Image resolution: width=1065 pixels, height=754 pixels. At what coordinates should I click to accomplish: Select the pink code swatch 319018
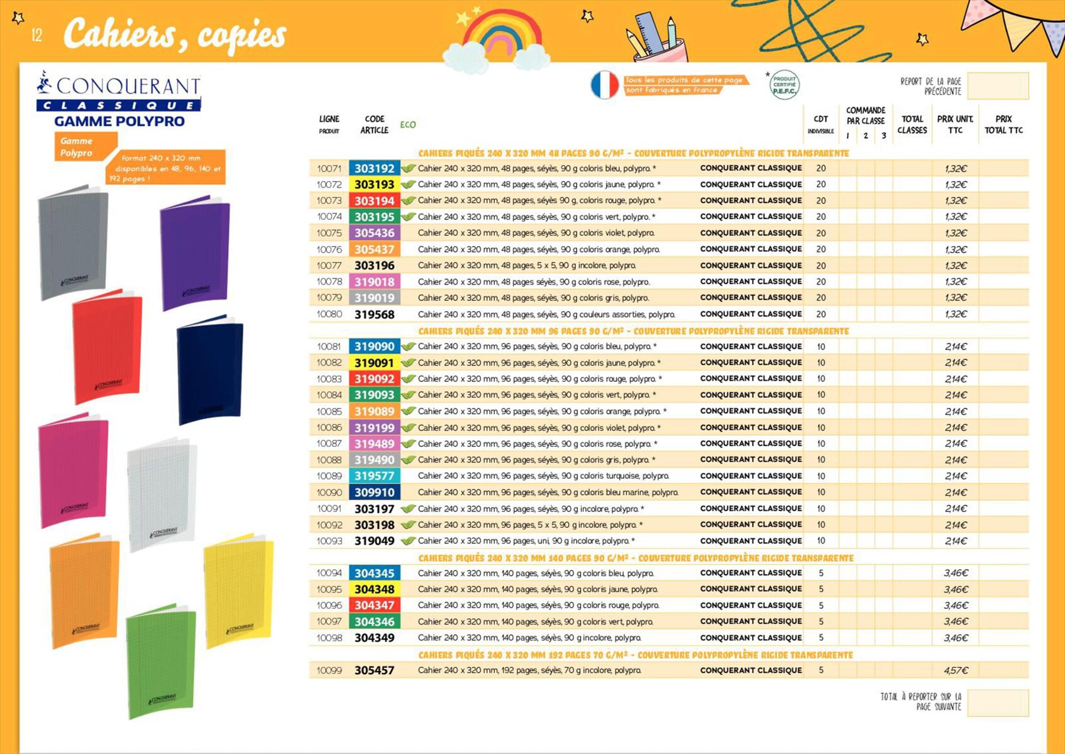pos(375,282)
